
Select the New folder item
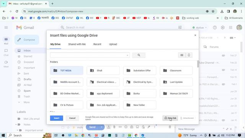click(x=140, y=105)
